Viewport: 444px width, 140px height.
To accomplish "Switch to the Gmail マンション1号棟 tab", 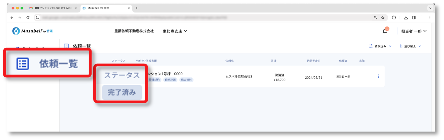I will [53, 8].
